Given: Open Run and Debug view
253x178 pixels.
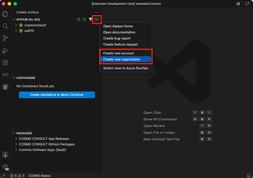Looking at the screenshot, I should click(x=5, y=51).
